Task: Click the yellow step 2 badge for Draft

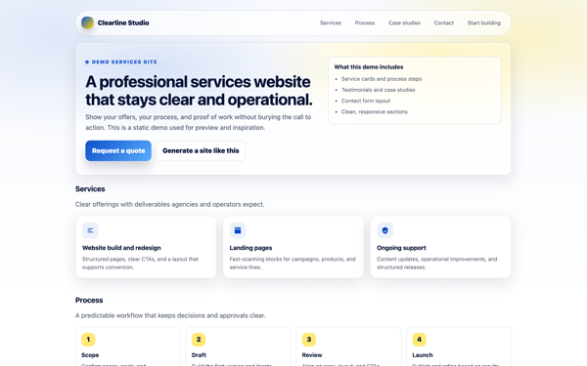Action: coord(199,340)
